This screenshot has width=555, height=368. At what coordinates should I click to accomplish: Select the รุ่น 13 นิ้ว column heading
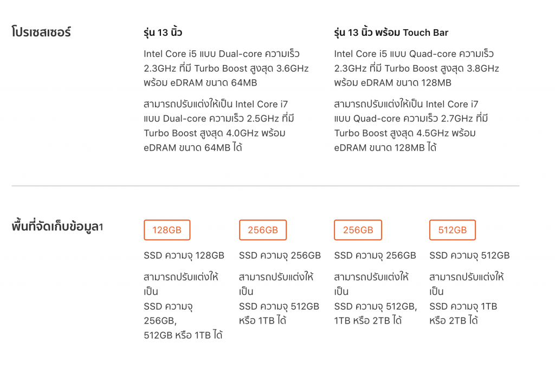coord(163,33)
